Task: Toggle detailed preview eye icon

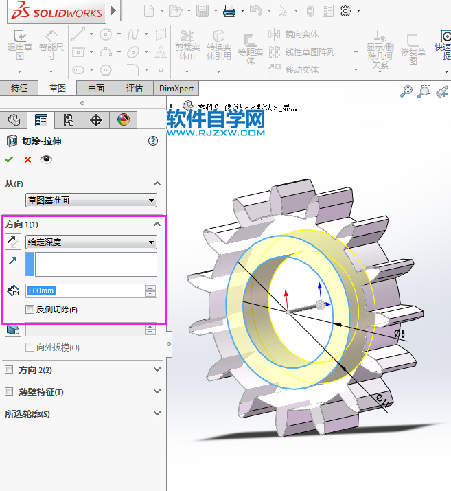Action: (46, 159)
